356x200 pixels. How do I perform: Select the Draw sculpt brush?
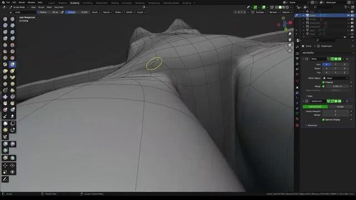point(5,19)
